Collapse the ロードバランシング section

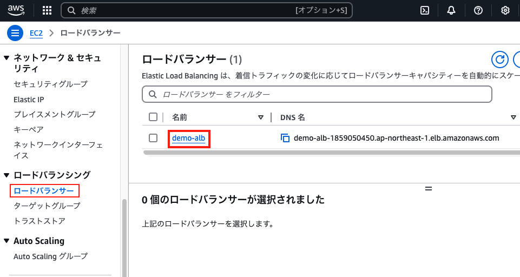6,175
